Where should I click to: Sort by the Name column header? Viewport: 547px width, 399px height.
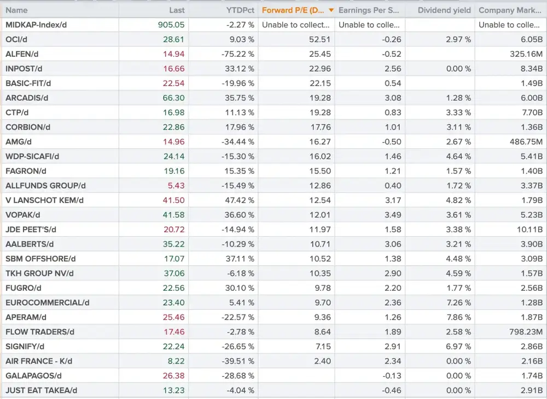coord(16,10)
